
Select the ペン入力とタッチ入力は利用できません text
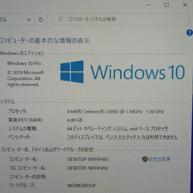coord(142,137)
